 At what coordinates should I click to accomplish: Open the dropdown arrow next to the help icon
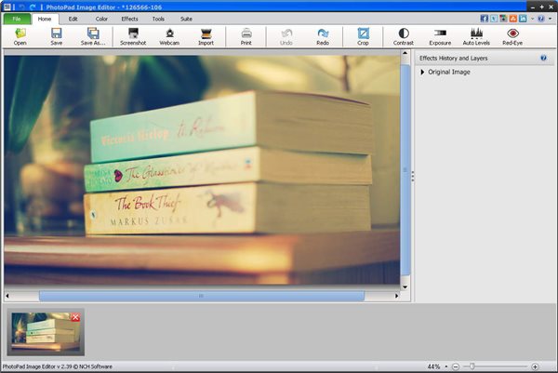(x=551, y=19)
